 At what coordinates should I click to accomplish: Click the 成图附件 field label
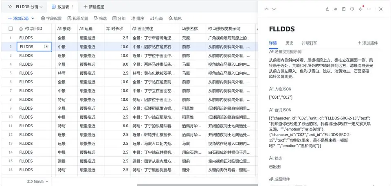[x=279, y=179]
